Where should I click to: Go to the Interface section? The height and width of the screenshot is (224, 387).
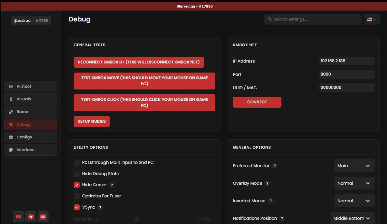[x=31, y=150]
